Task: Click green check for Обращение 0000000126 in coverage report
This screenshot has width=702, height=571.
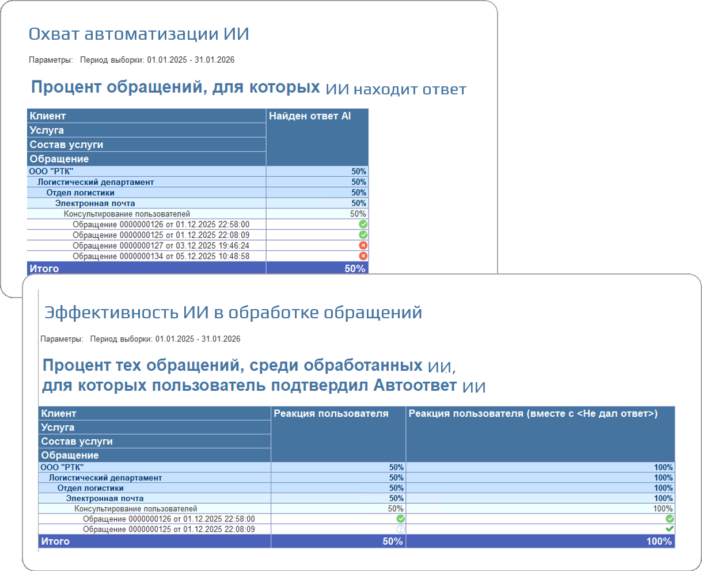Action: click(x=363, y=224)
